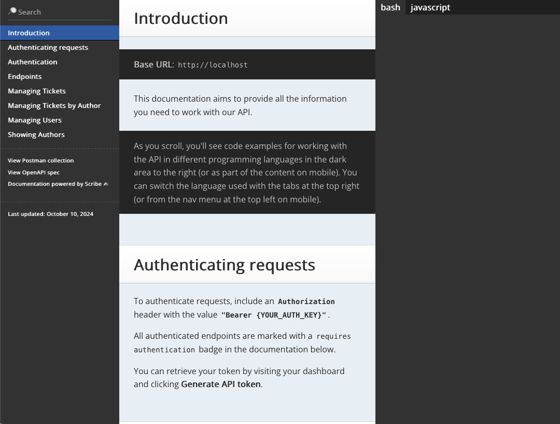Screen dimensions: 560x424
Task: Select Managing Tickets in the sidebar
Action: pos(37,91)
